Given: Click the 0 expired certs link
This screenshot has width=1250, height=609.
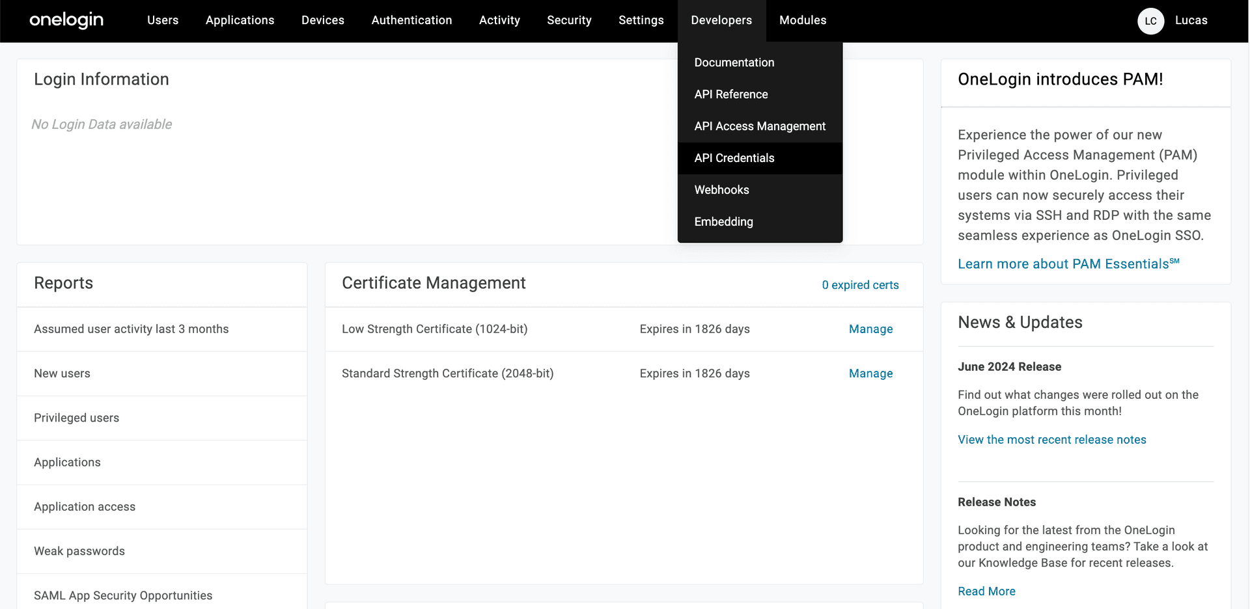Looking at the screenshot, I should (x=859, y=285).
